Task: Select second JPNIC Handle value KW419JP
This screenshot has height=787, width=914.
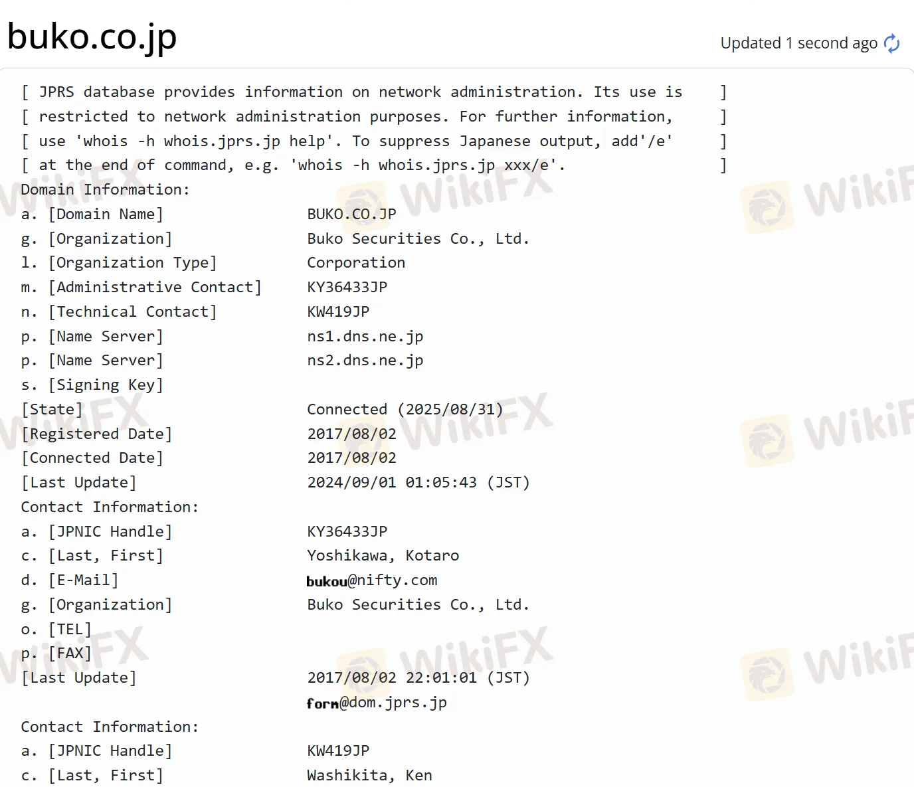Action: [338, 750]
